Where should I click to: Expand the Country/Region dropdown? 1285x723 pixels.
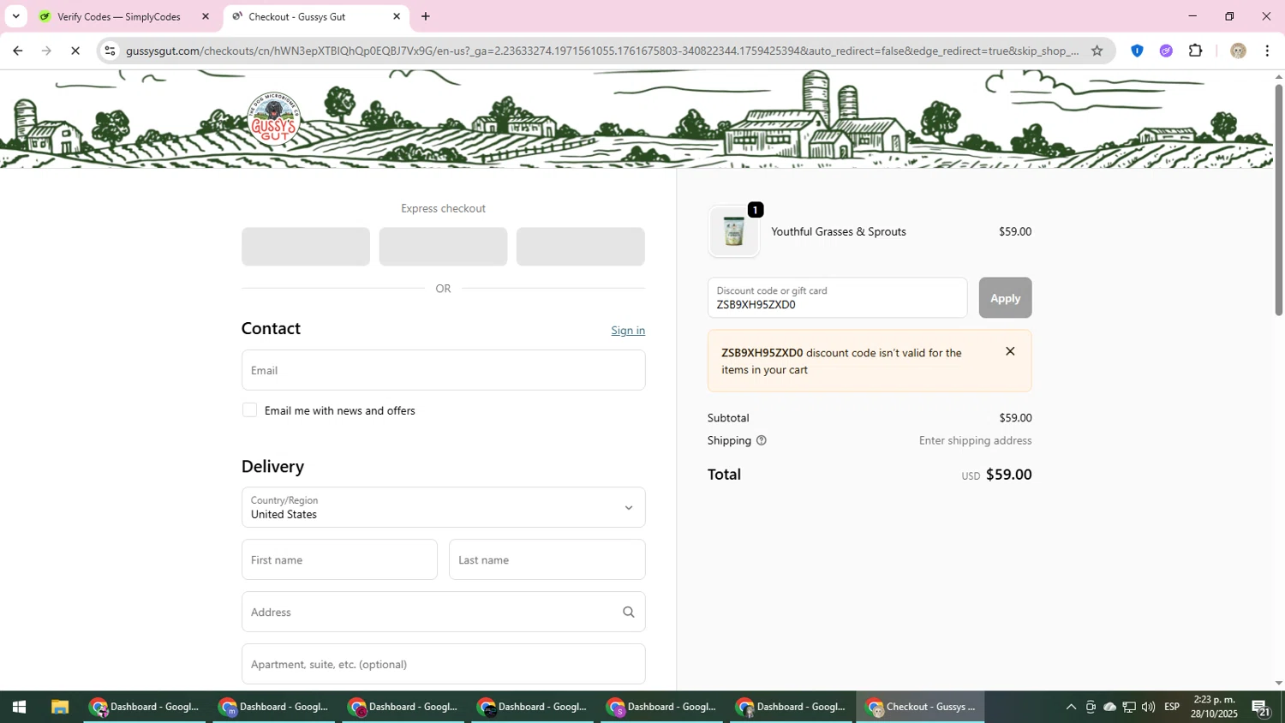443,507
